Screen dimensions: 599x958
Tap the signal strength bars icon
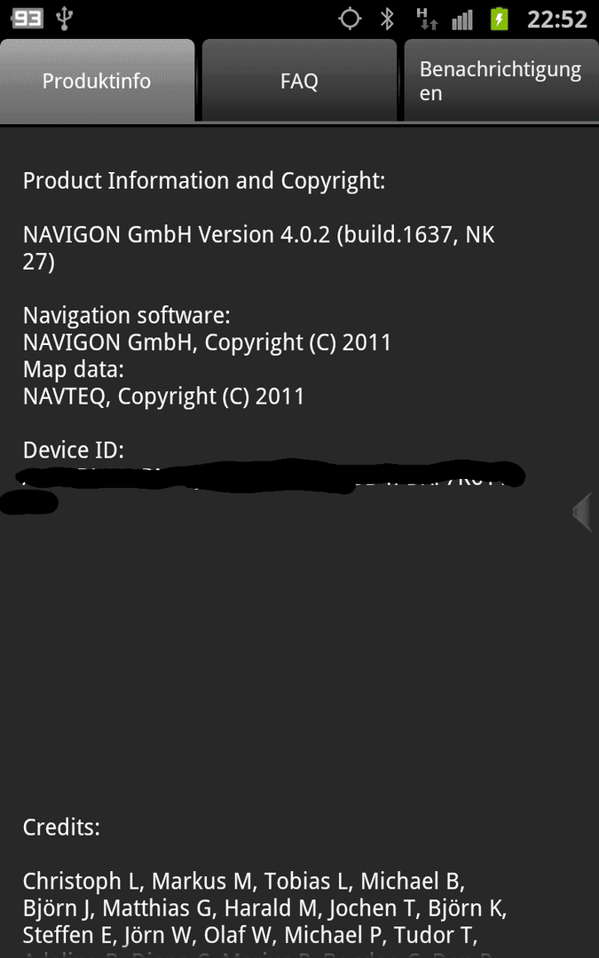click(x=462, y=20)
